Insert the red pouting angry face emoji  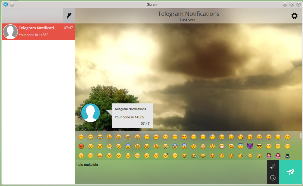(81, 146)
